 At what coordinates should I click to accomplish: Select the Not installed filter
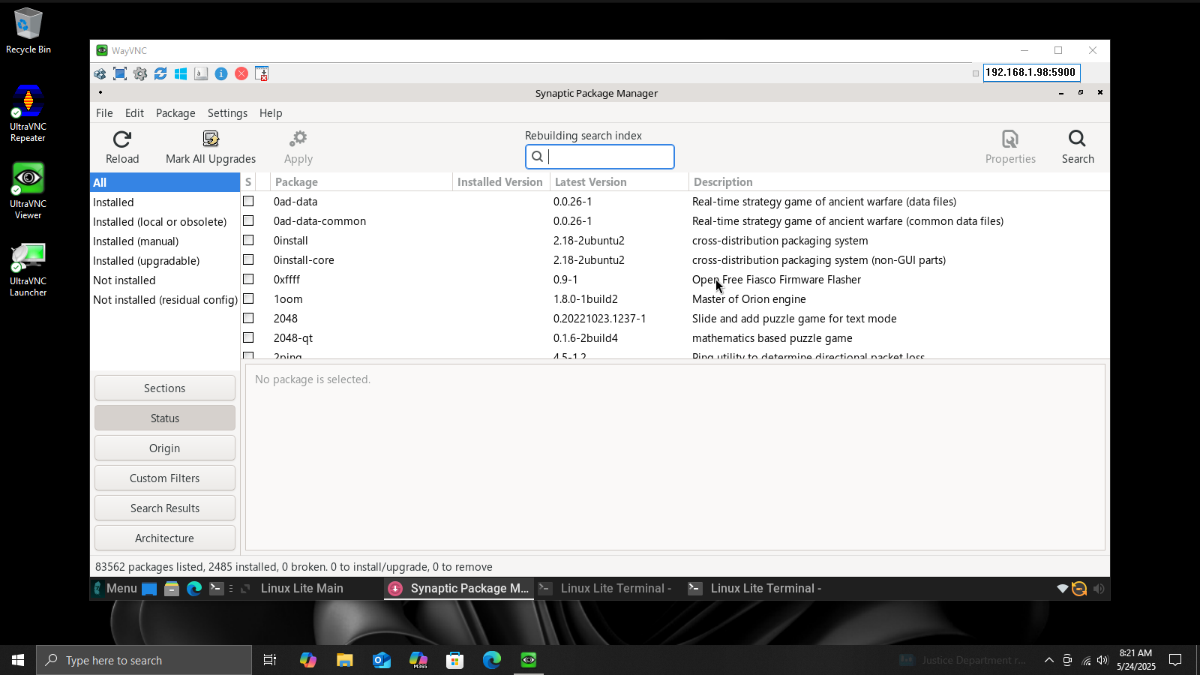click(165, 280)
